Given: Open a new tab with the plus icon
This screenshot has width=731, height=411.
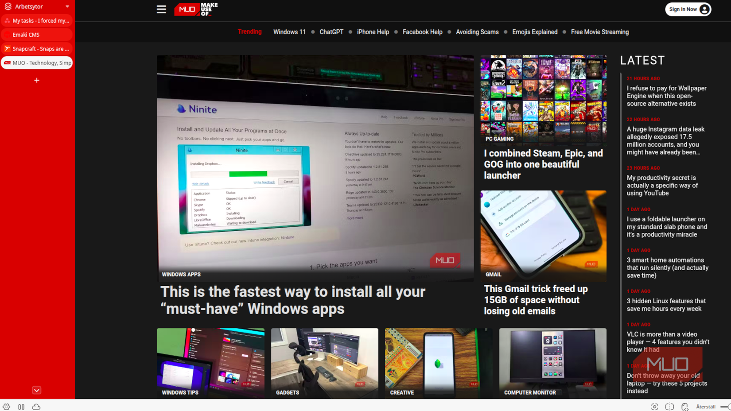Looking at the screenshot, I should click(x=36, y=80).
